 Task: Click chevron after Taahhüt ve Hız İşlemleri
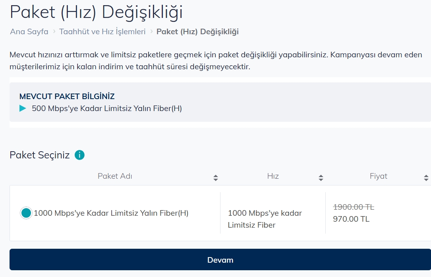[x=151, y=31]
